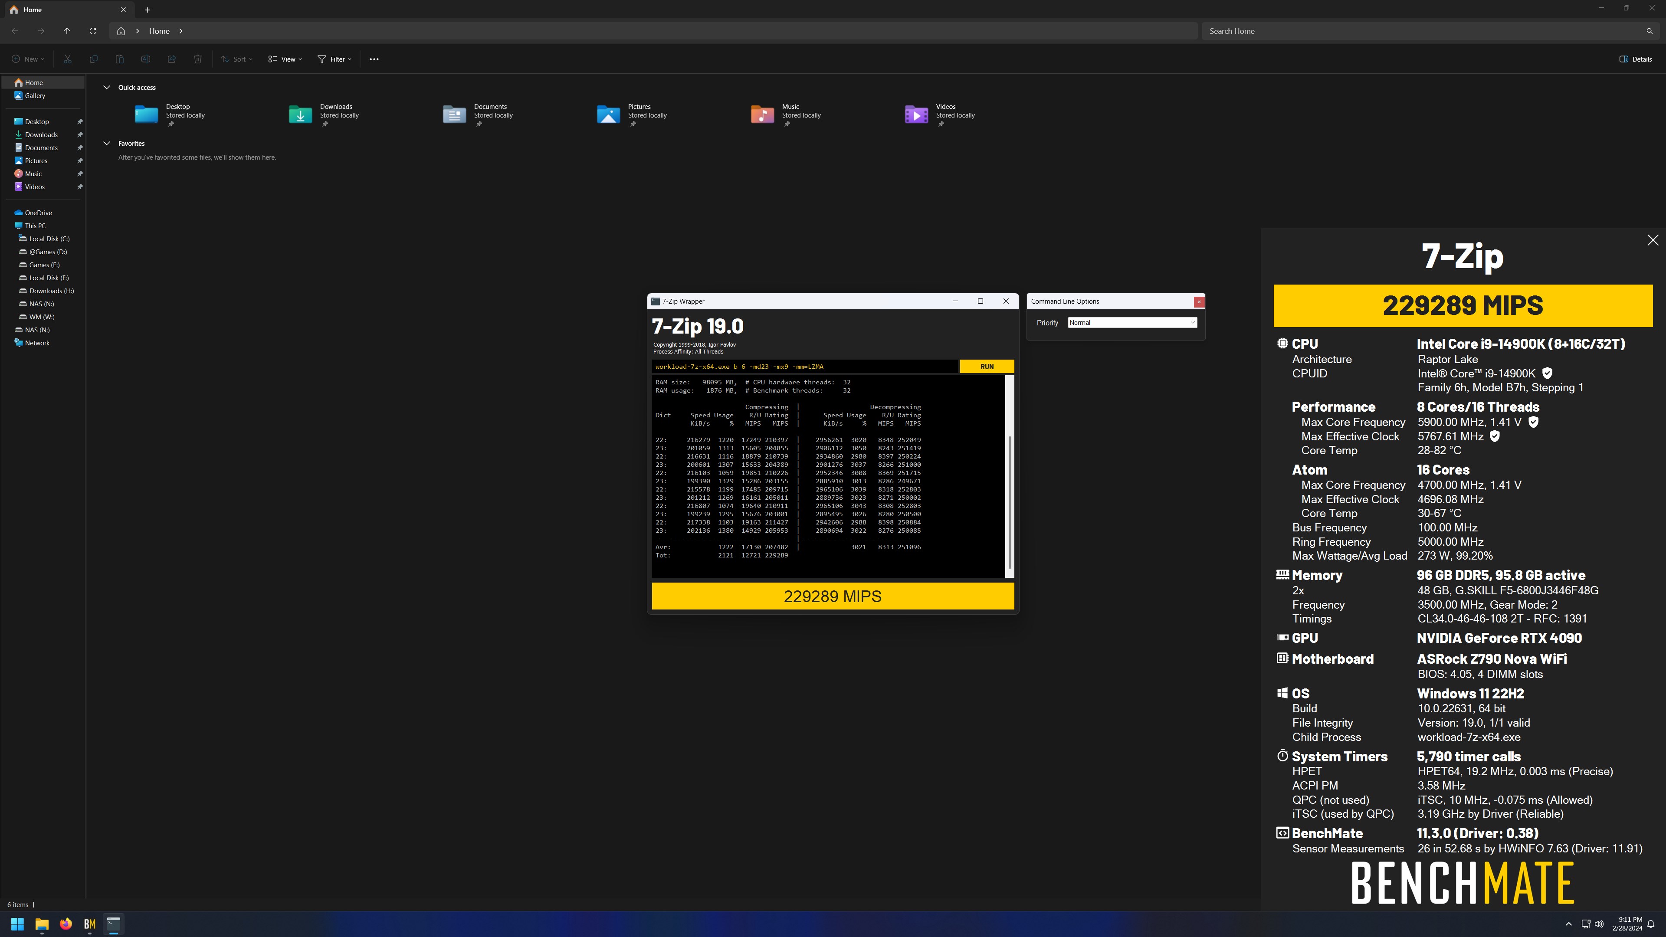Image resolution: width=1666 pixels, height=937 pixels.
Task: Click the Delete trash icon in toolbar
Action: (x=198, y=59)
